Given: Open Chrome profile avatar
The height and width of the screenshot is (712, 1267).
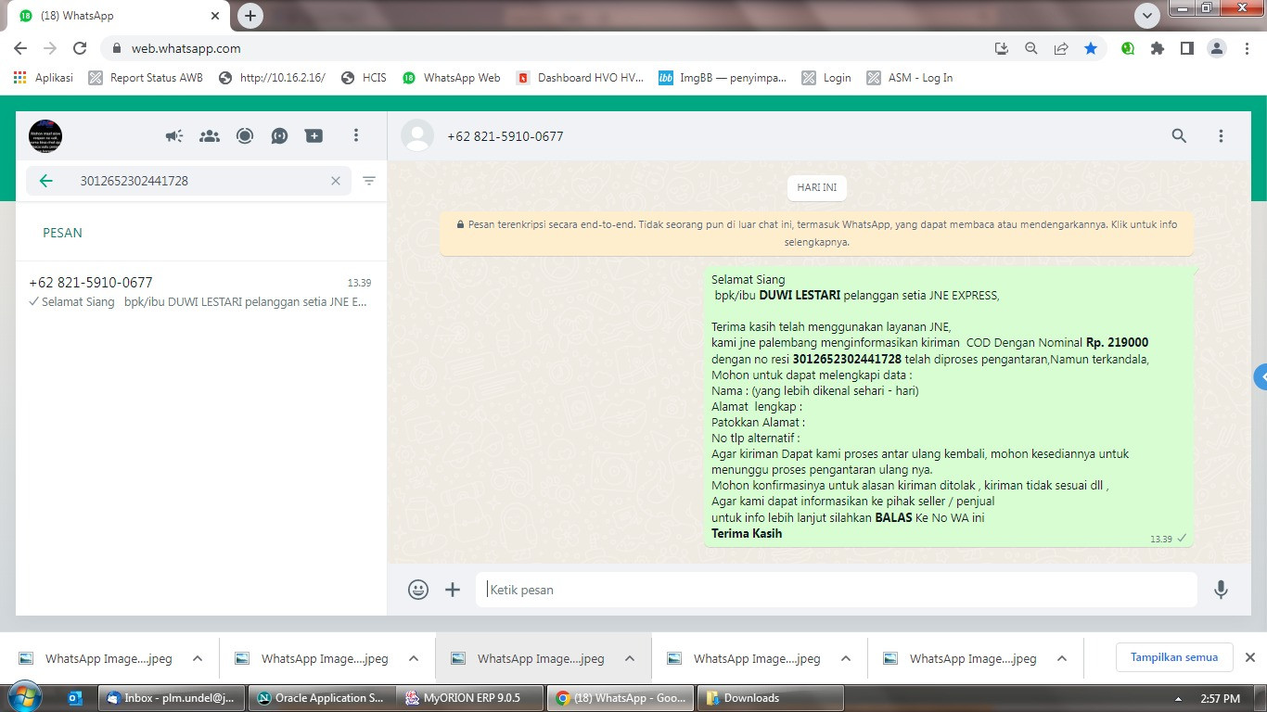Looking at the screenshot, I should 1217,48.
